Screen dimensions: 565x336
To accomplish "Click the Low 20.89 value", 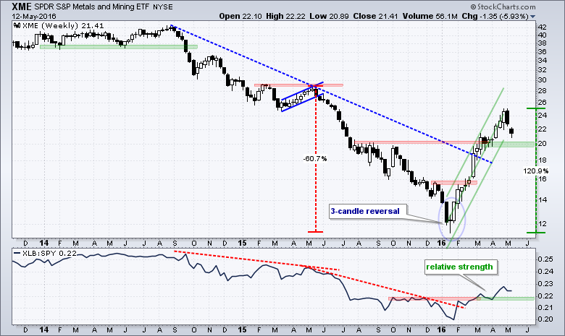I will [329, 16].
